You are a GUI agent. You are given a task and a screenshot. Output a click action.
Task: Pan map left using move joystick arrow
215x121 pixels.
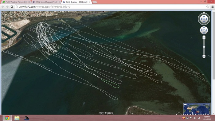(201, 30)
